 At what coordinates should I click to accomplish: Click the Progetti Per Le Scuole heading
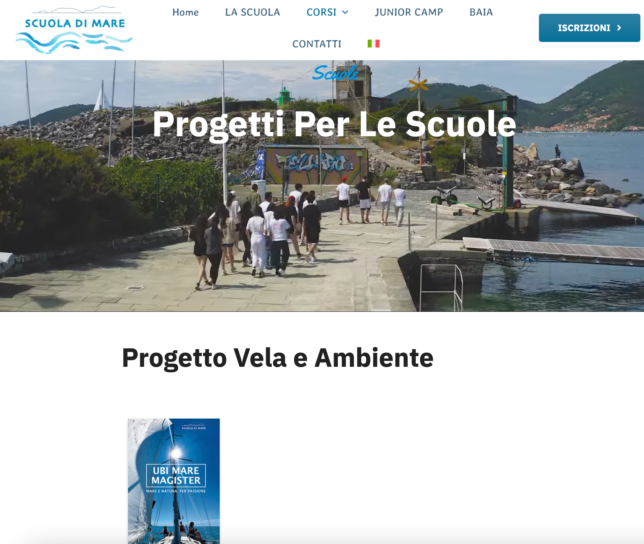(334, 124)
